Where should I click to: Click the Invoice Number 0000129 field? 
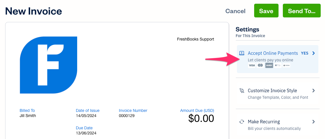(127, 116)
